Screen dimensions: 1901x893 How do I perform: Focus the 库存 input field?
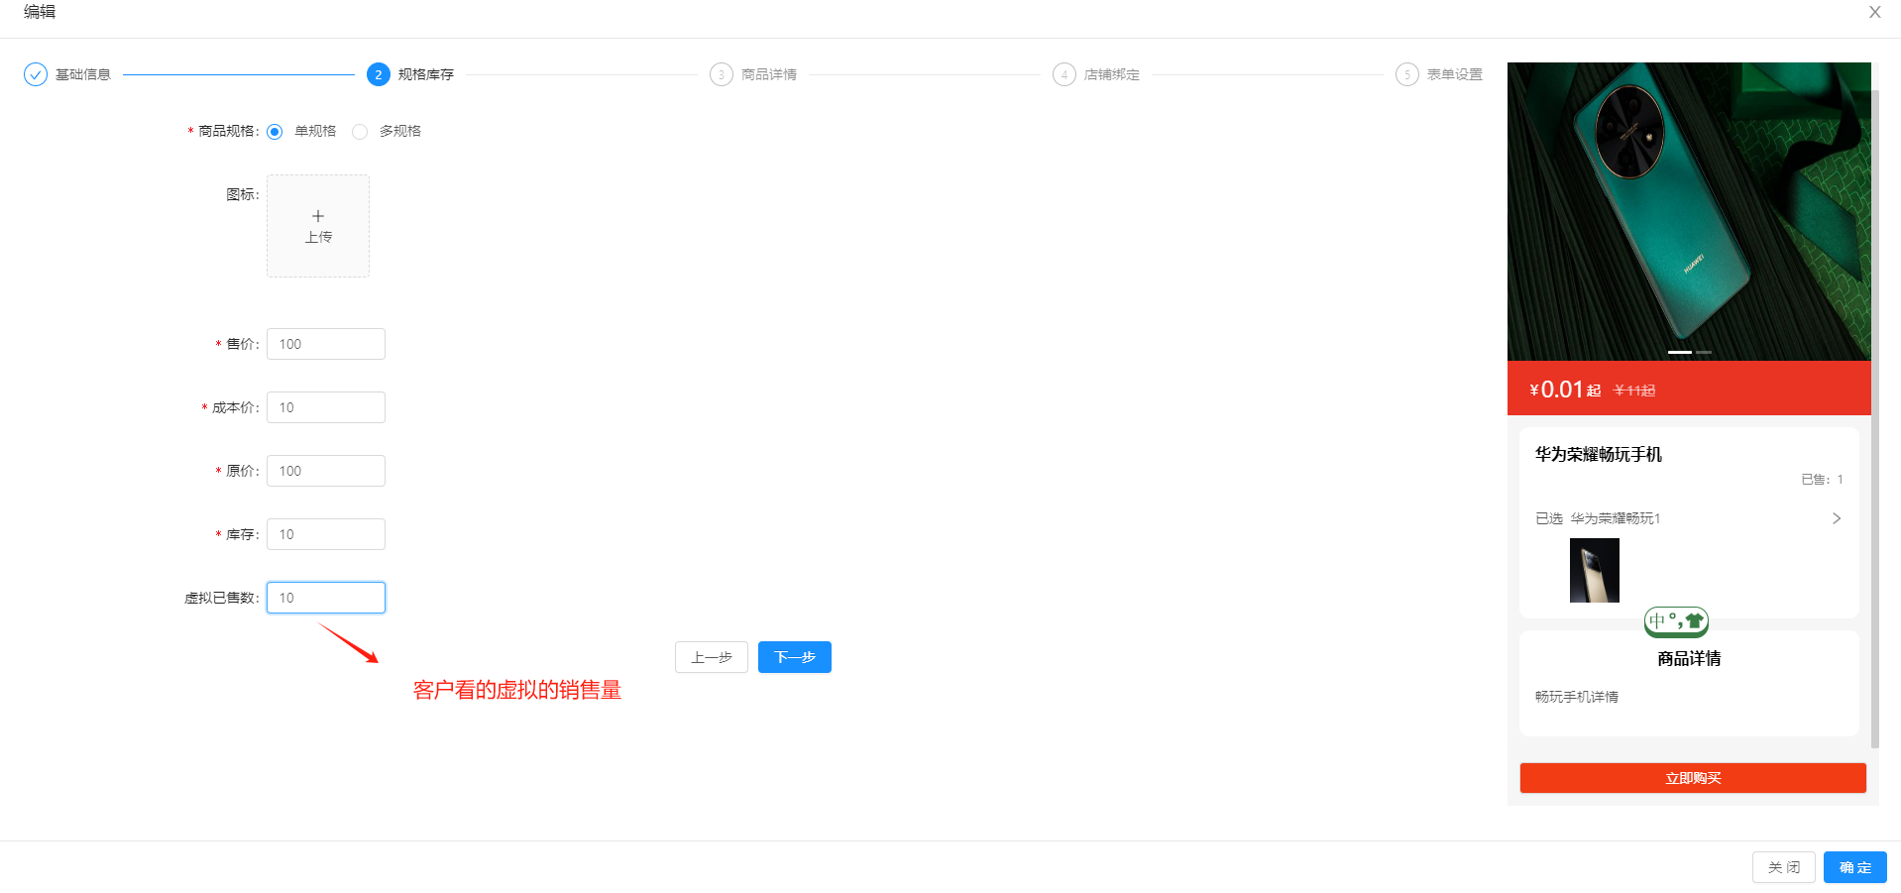click(326, 534)
